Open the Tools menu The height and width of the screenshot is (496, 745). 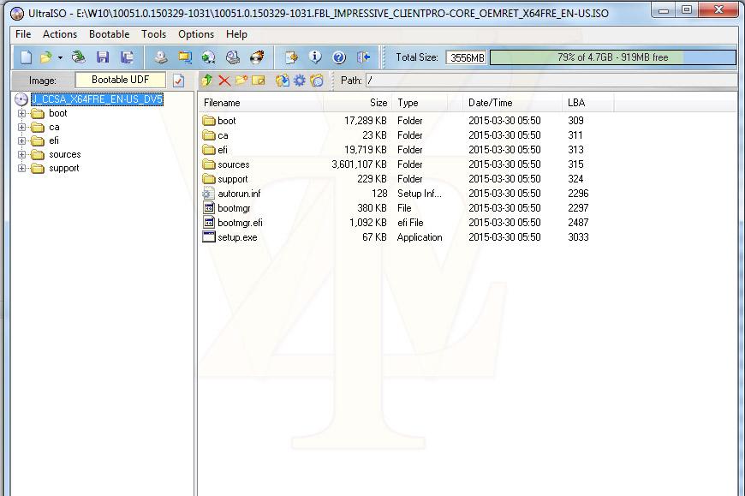pyautogui.click(x=153, y=34)
